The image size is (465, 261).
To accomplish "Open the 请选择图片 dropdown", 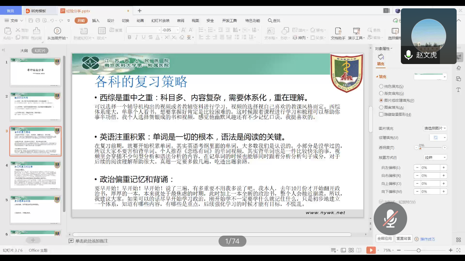I will click(435, 128).
